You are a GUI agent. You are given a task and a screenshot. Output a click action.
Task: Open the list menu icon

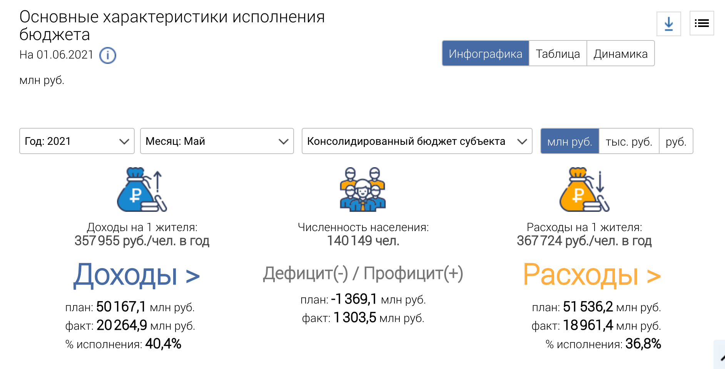pyautogui.click(x=702, y=23)
